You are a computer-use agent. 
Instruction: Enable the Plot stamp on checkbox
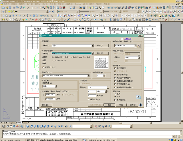pyautogui.click(x=115, y=84)
